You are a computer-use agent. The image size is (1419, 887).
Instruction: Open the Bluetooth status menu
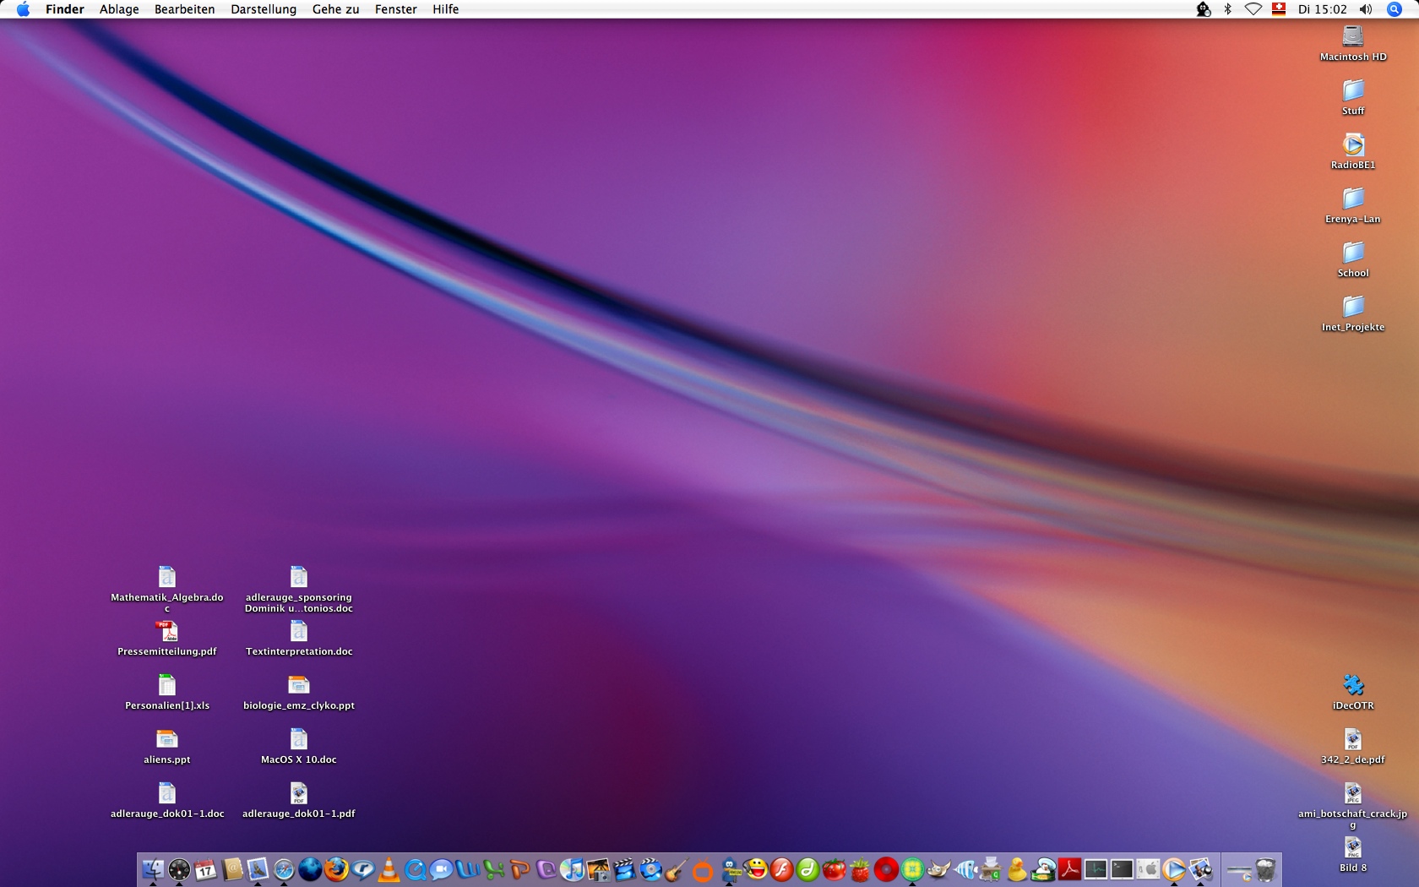pyautogui.click(x=1228, y=9)
